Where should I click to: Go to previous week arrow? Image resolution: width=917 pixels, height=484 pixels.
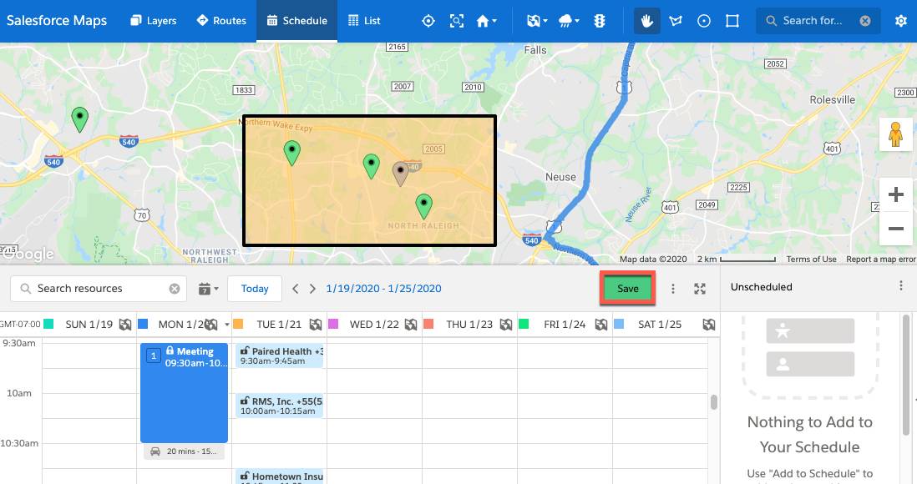click(296, 289)
